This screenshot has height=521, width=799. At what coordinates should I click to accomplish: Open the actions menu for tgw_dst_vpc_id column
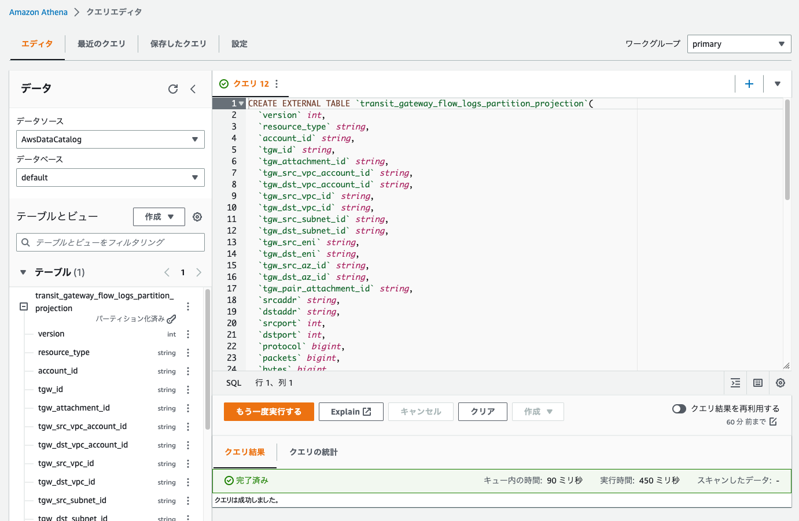[x=188, y=482]
